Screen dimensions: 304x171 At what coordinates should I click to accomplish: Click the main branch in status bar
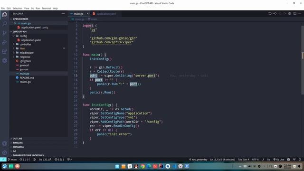(x=12, y=160)
